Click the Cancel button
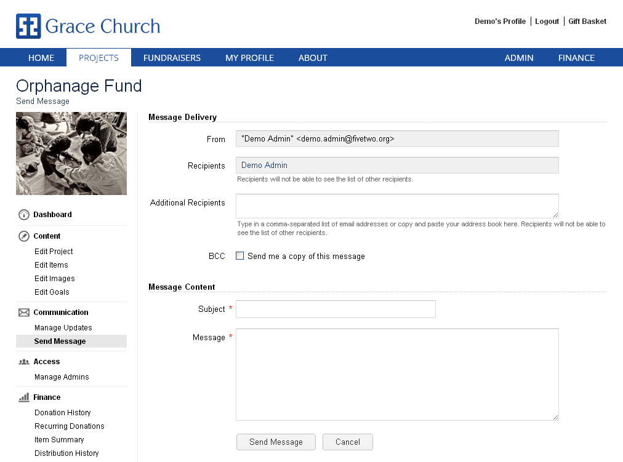 pos(348,442)
